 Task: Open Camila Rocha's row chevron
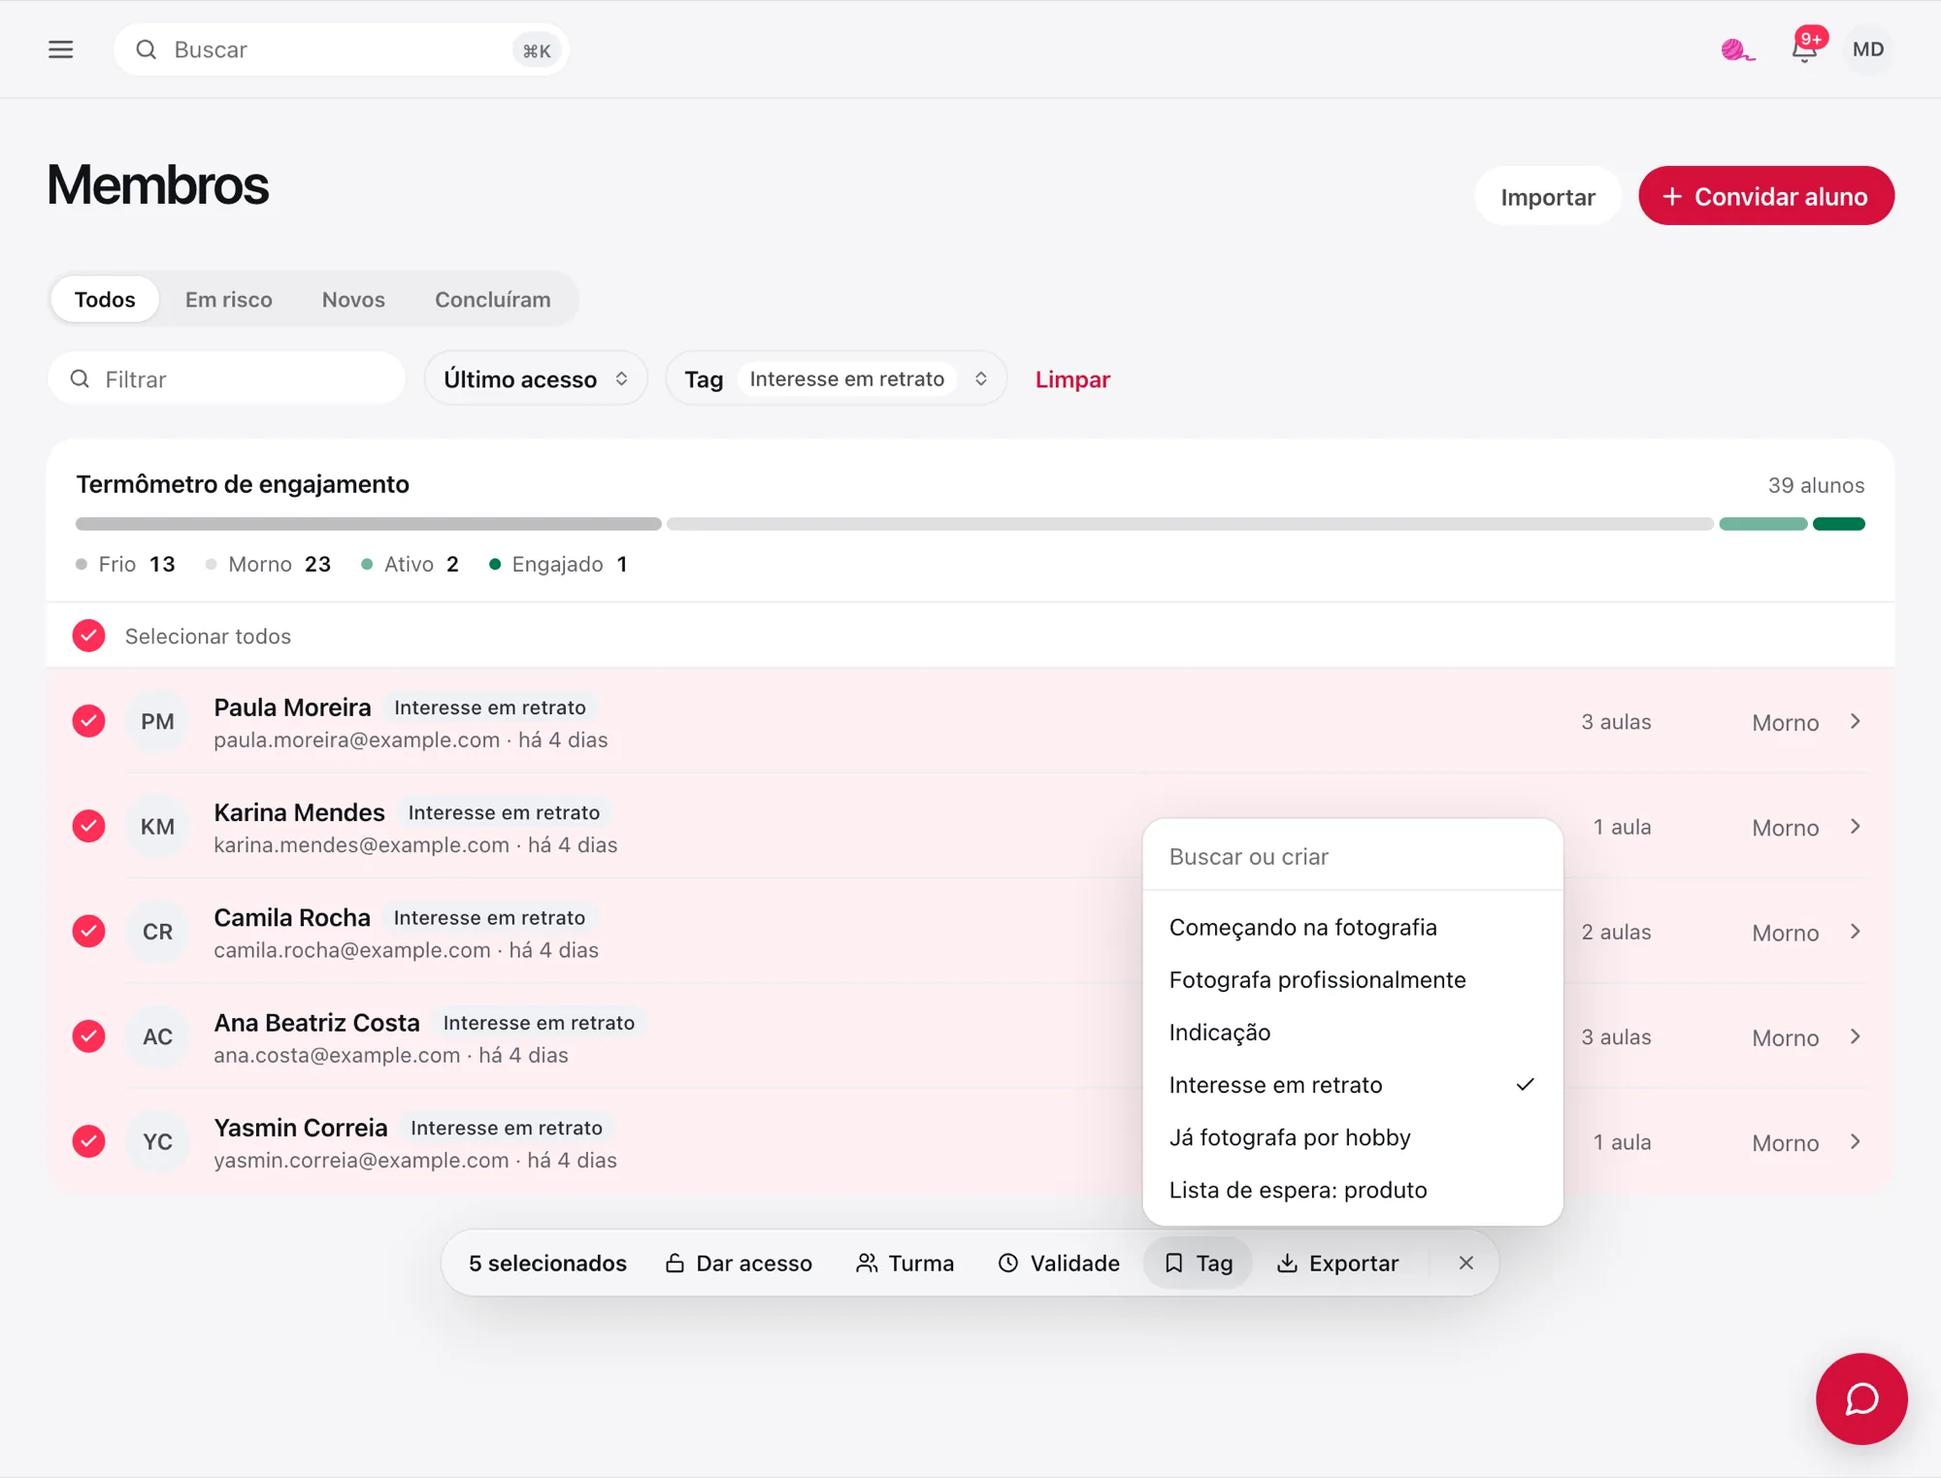[x=1856, y=932]
